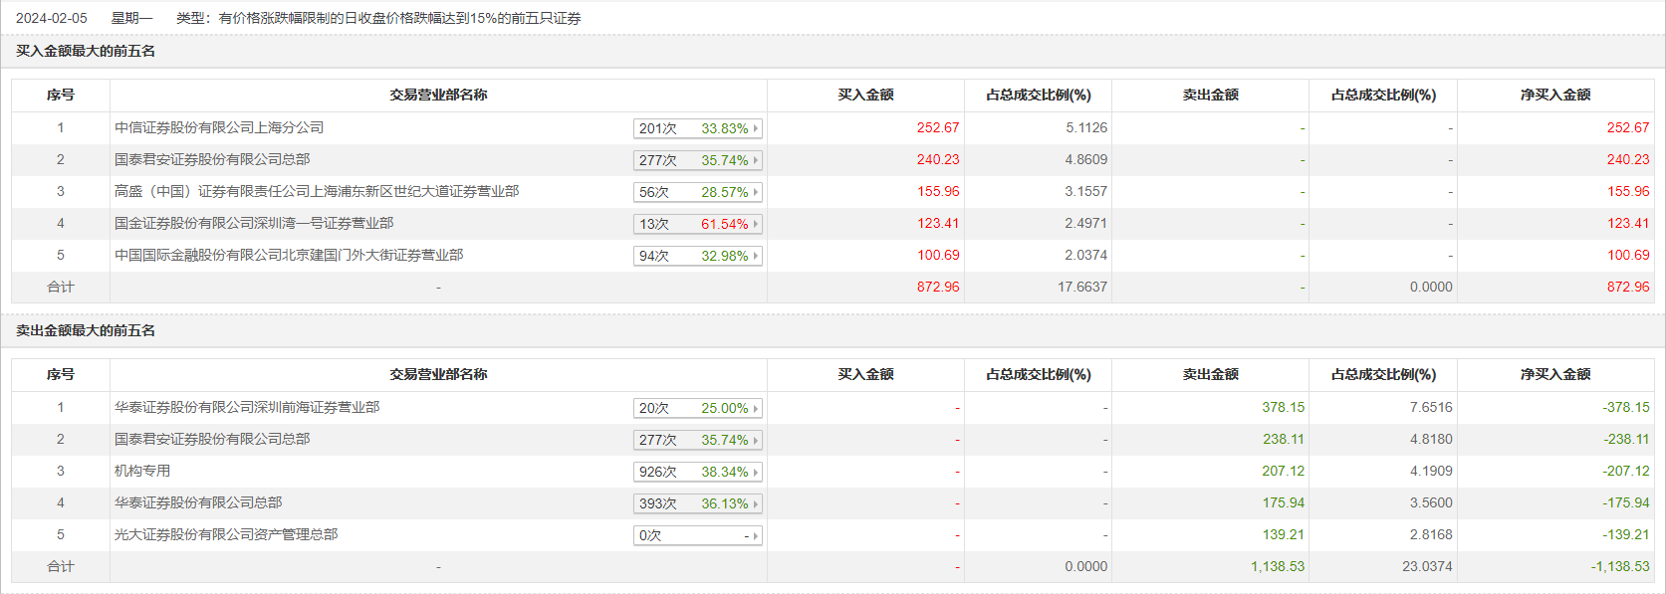Image resolution: width=1666 pixels, height=594 pixels.
Task: Open 华泰证券股份有限公司总部 link
Action: tap(197, 502)
